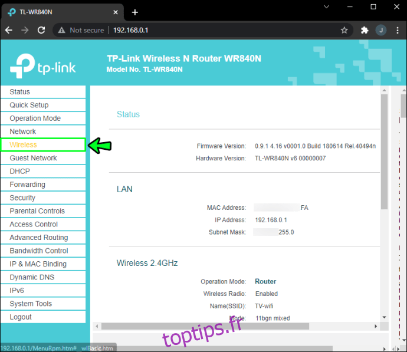407x352 pixels.
Task: Select Operation Mode in the sidebar
Action: (x=43, y=119)
